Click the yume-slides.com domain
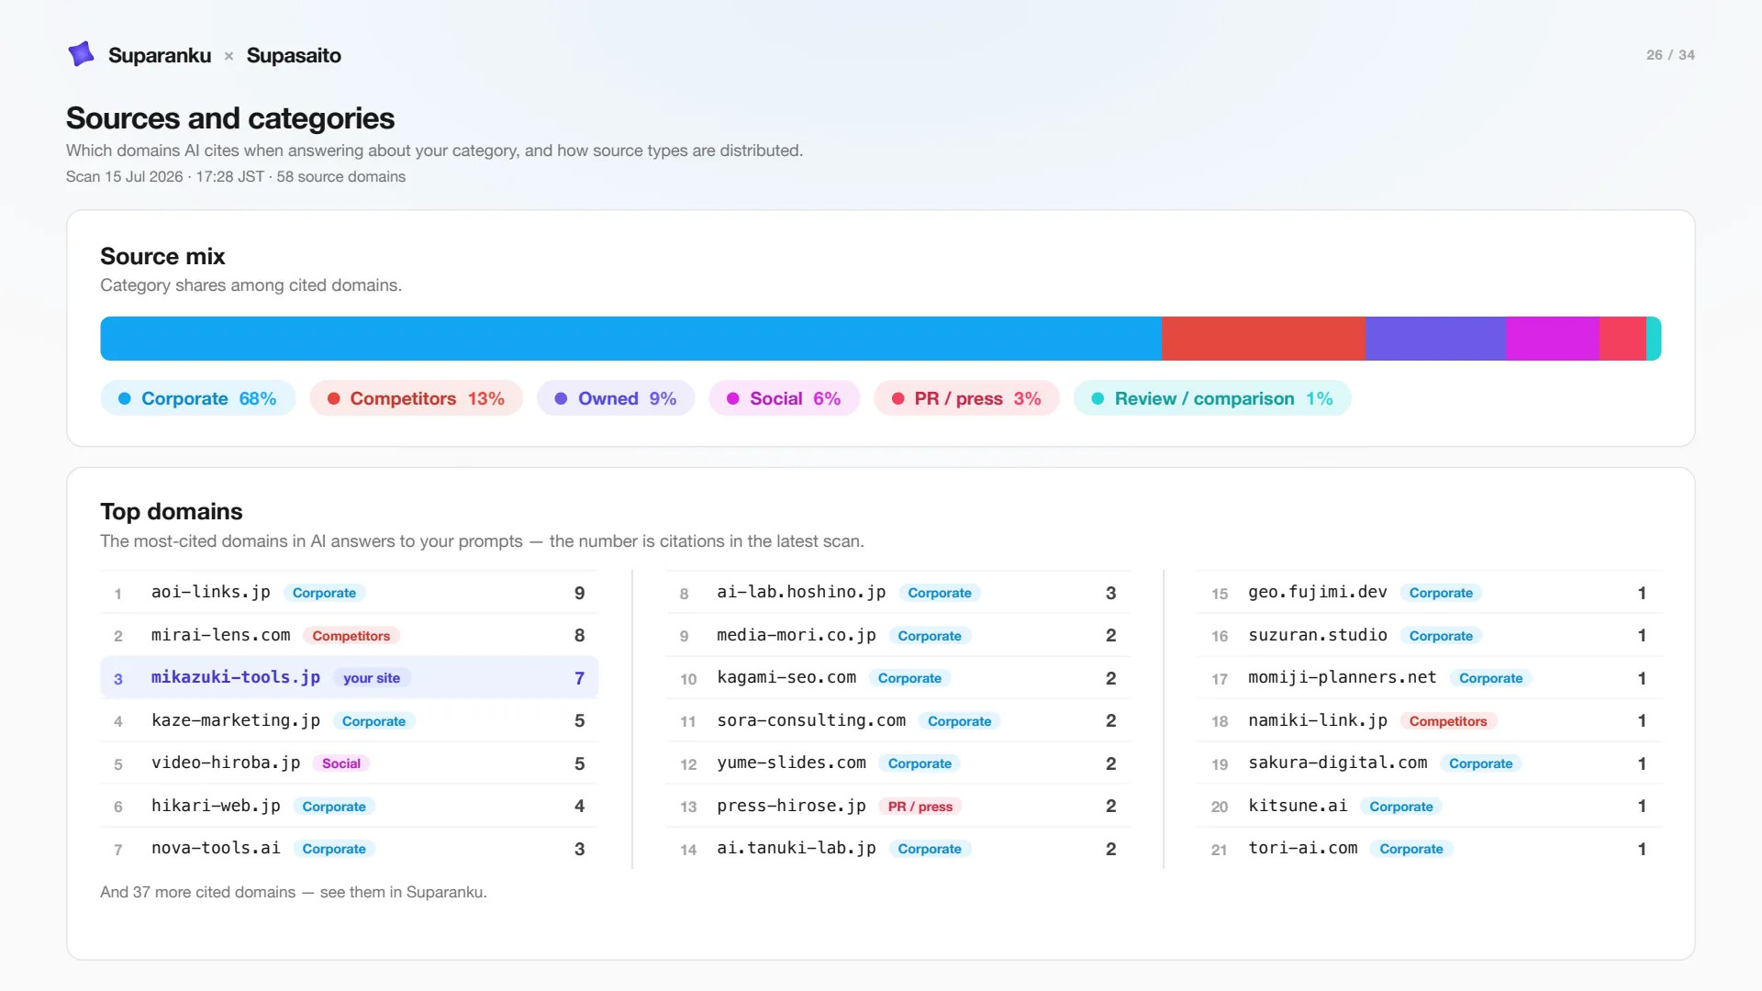1762x991 pixels. 792,763
